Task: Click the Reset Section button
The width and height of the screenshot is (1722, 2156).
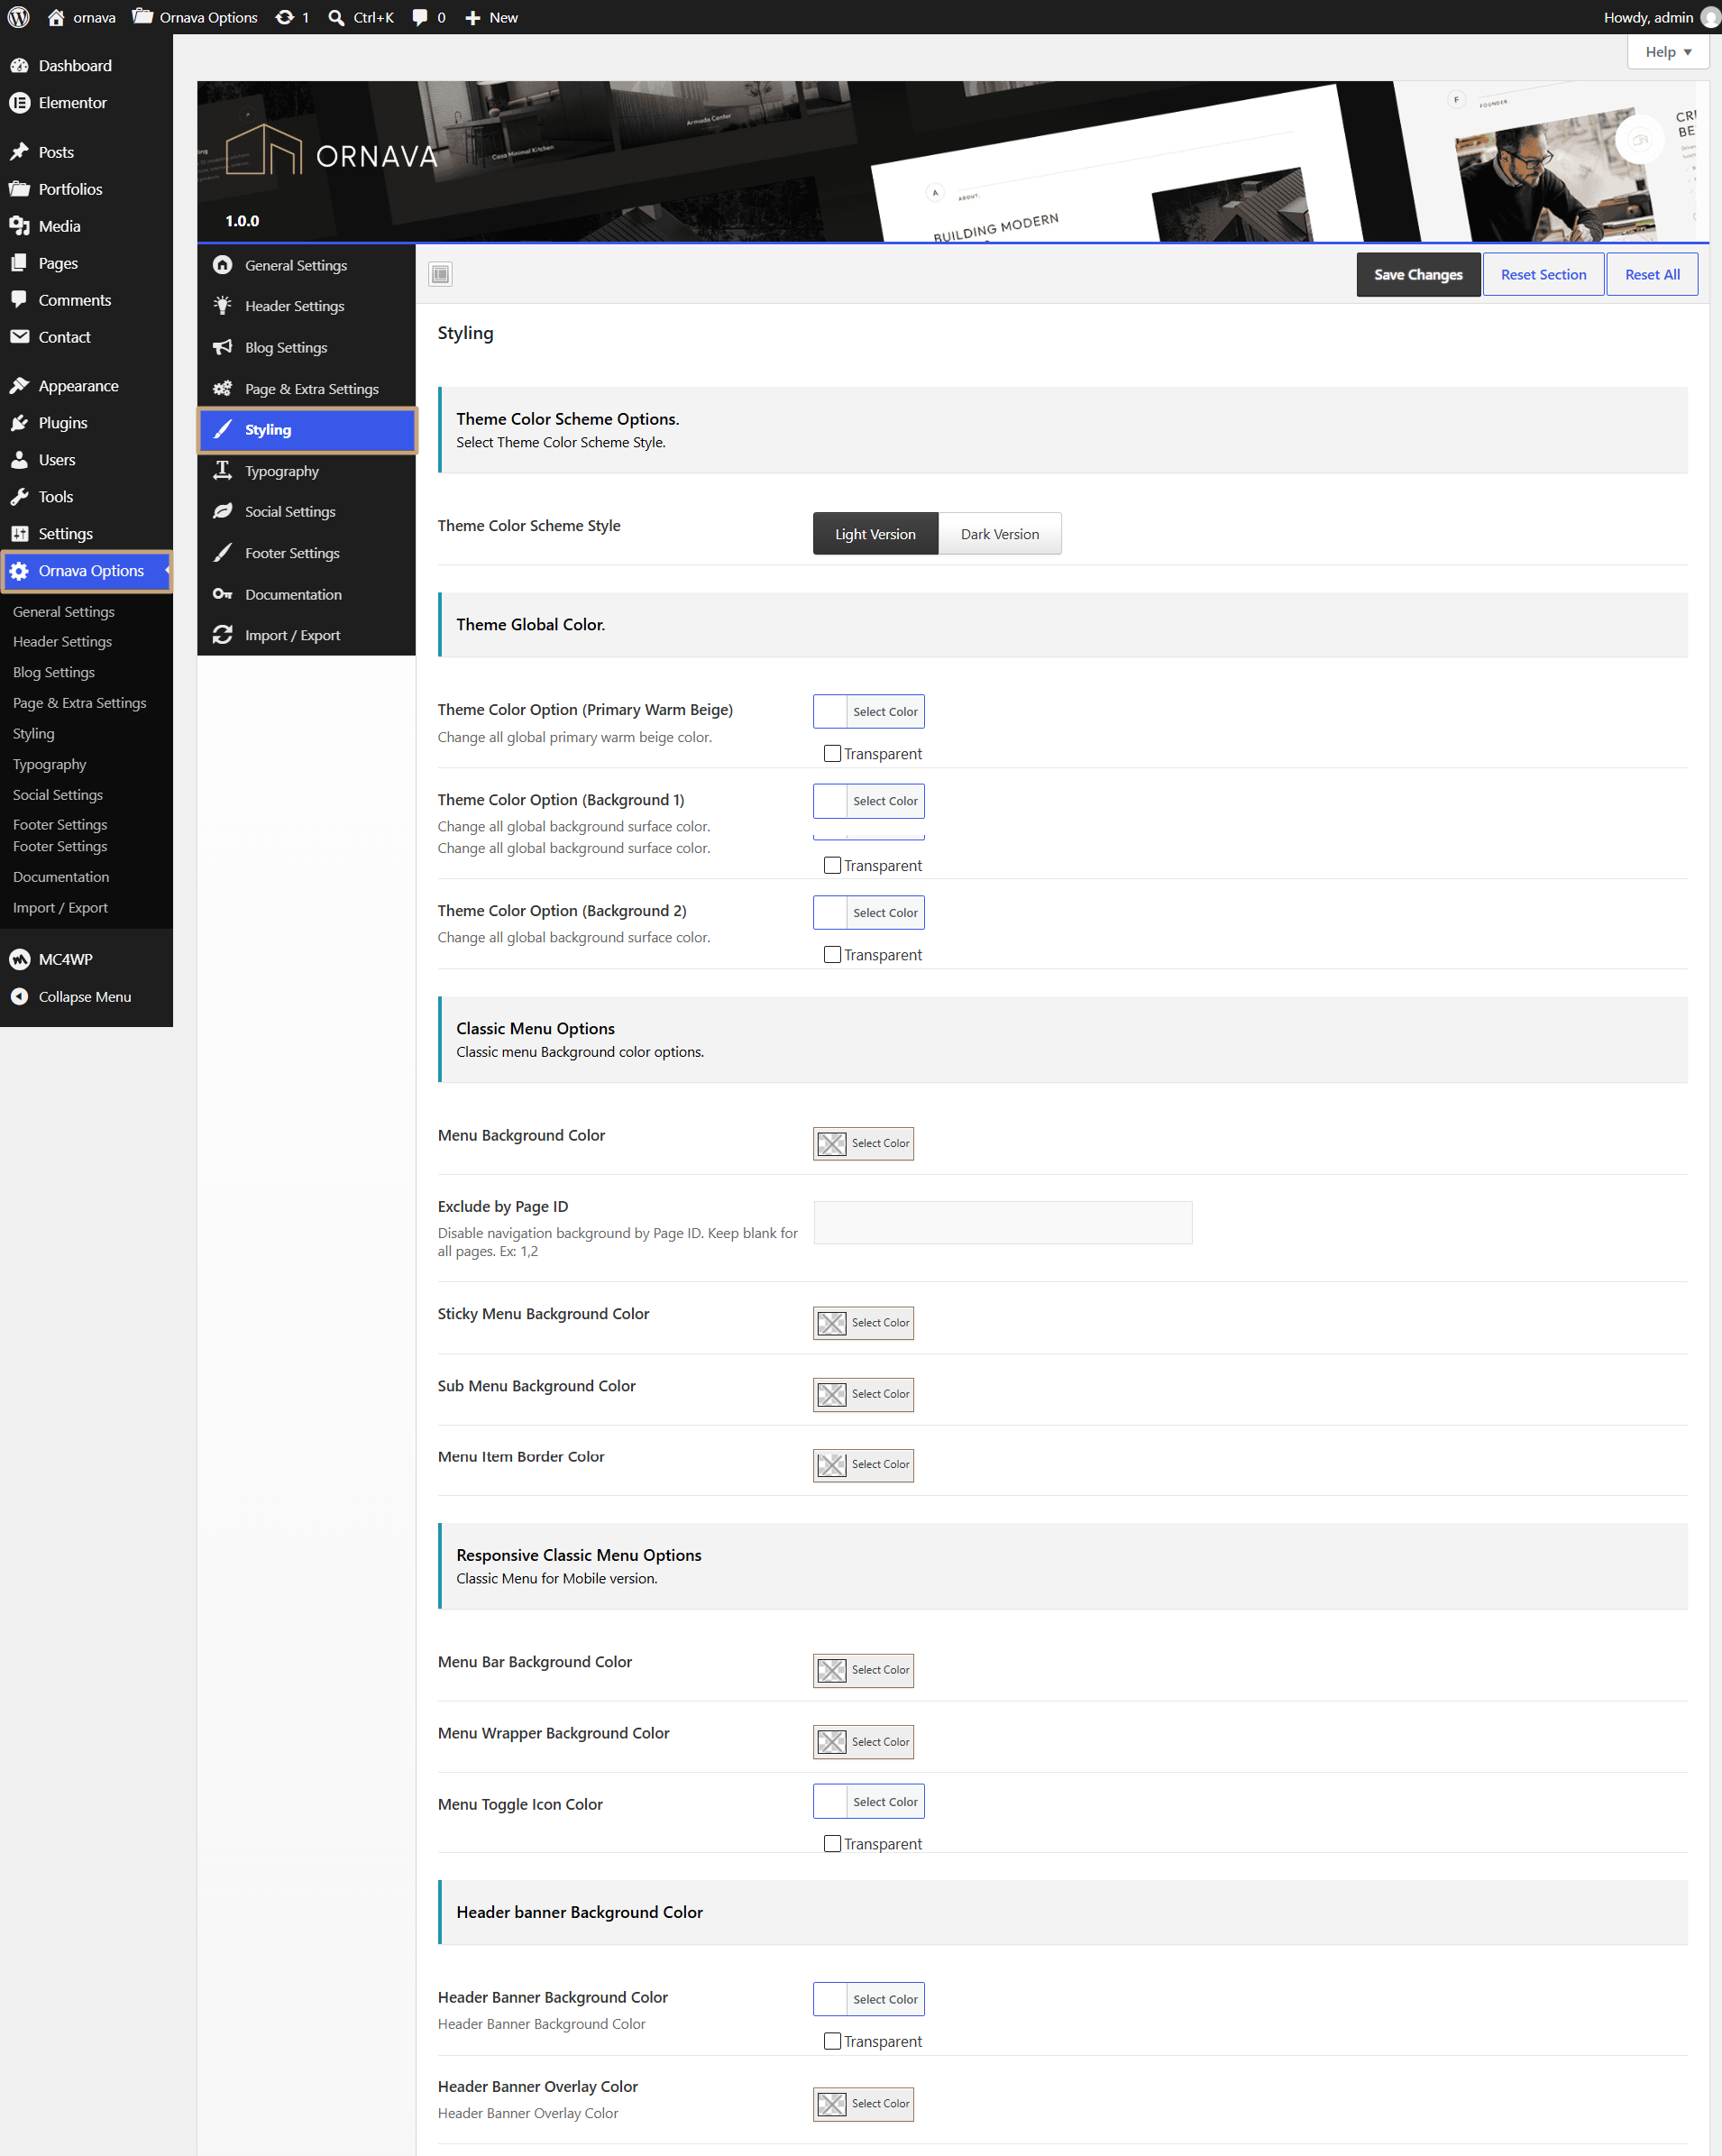Action: (x=1543, y=274)
